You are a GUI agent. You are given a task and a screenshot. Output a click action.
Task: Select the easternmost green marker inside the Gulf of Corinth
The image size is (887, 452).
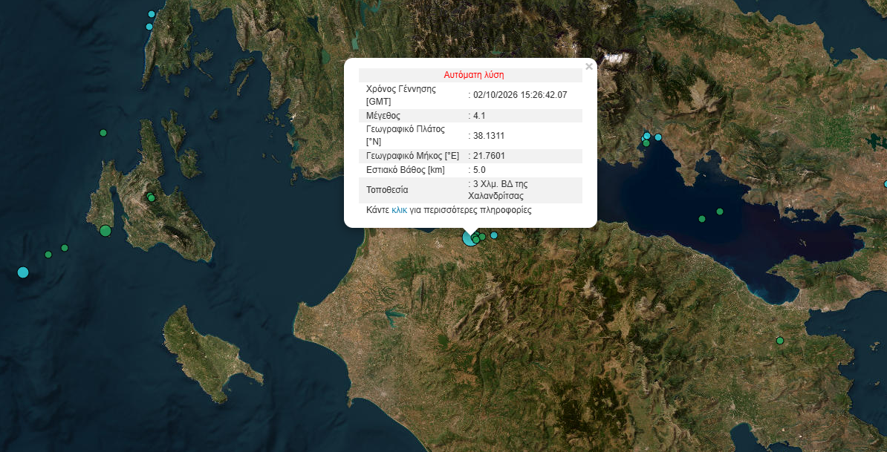tap(720, 212)
